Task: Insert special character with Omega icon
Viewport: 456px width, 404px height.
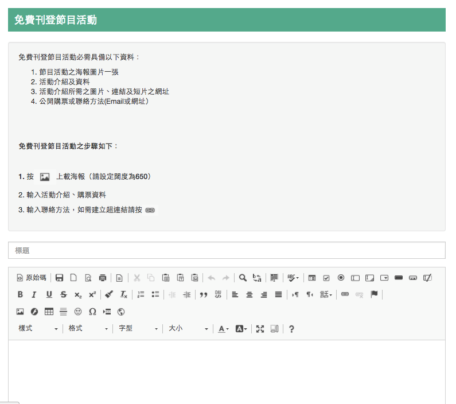Action: (92, 312)
